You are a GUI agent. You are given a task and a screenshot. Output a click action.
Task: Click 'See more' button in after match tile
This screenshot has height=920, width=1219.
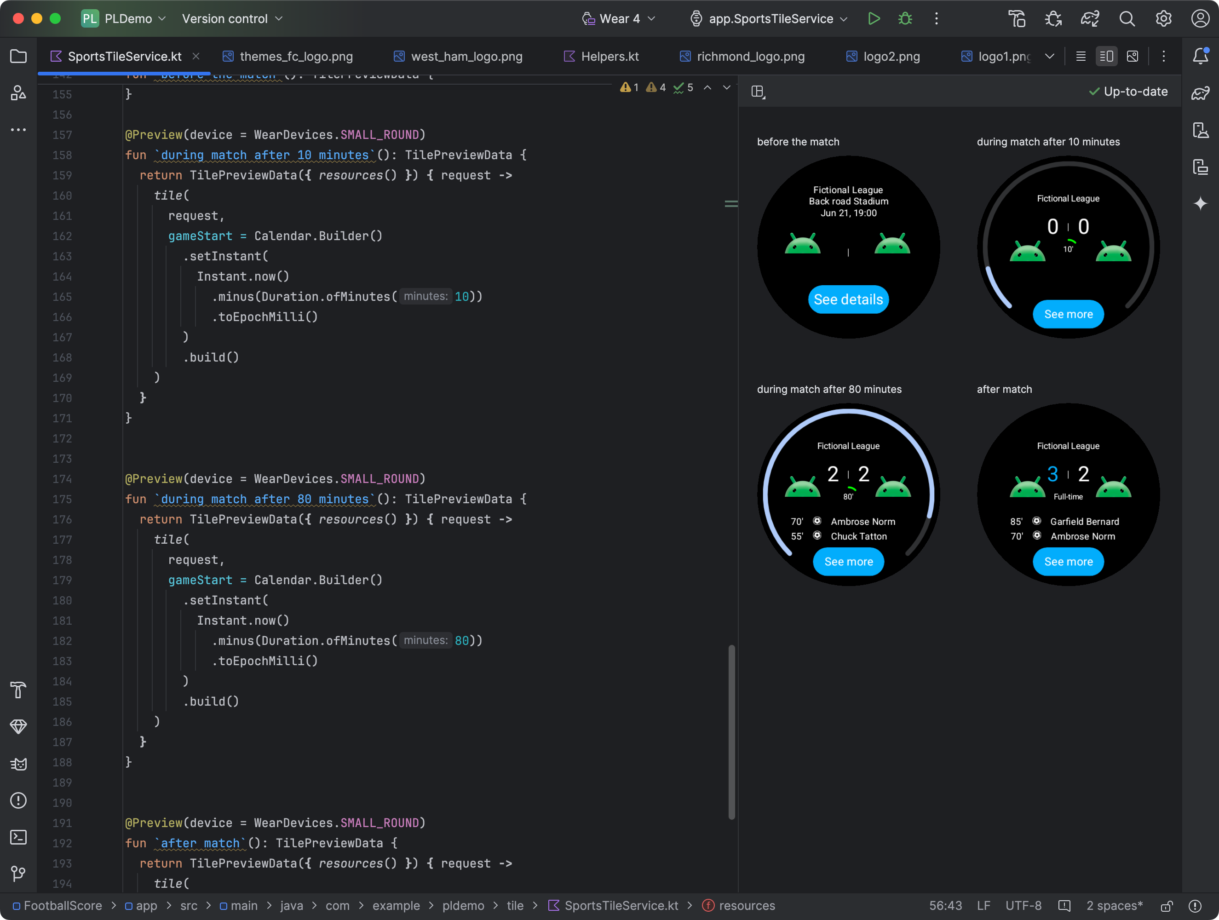(1067, 562)
